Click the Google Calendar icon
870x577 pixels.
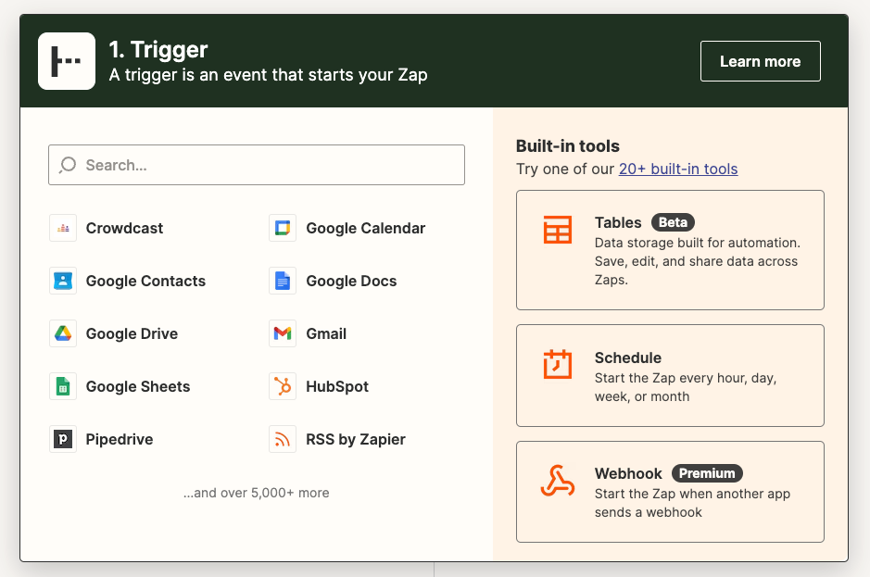pos(283,228)
